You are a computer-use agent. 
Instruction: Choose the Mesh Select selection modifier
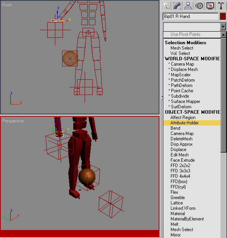pos(182,48)
